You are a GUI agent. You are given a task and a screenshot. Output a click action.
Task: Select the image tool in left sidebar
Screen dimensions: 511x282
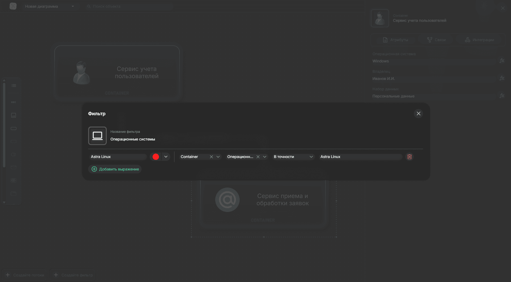pyautogui.click(x=14, y=115)
